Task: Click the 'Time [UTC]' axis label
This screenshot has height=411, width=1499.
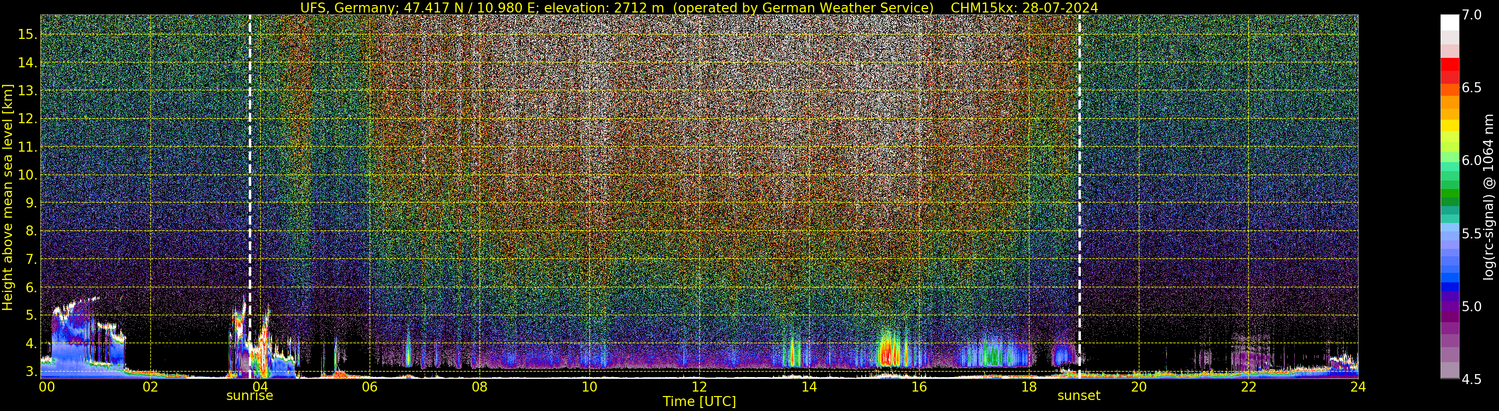Action: 699,402
